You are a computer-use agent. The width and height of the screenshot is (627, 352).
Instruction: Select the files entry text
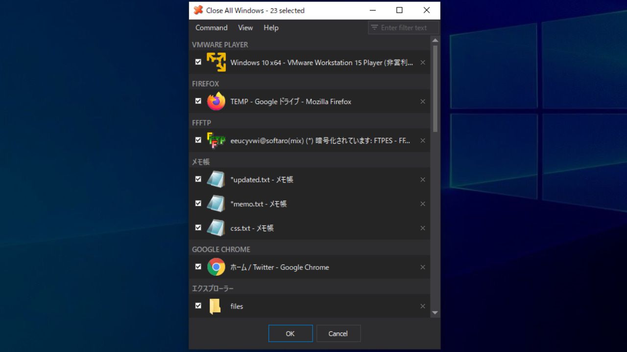tap(237, 306)
